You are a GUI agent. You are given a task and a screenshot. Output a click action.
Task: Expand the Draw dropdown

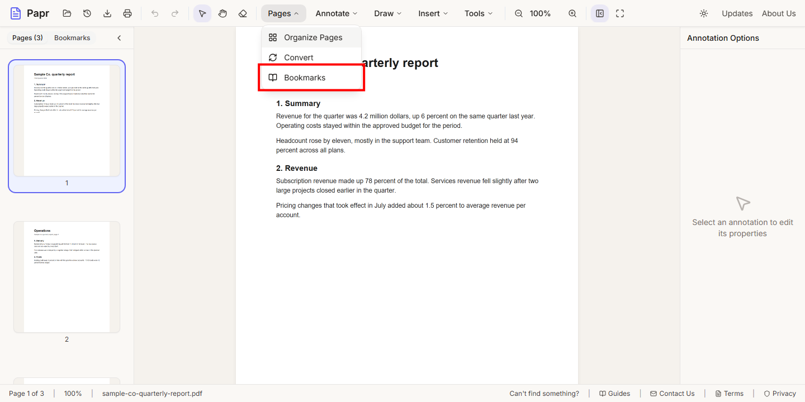(388, 13)
